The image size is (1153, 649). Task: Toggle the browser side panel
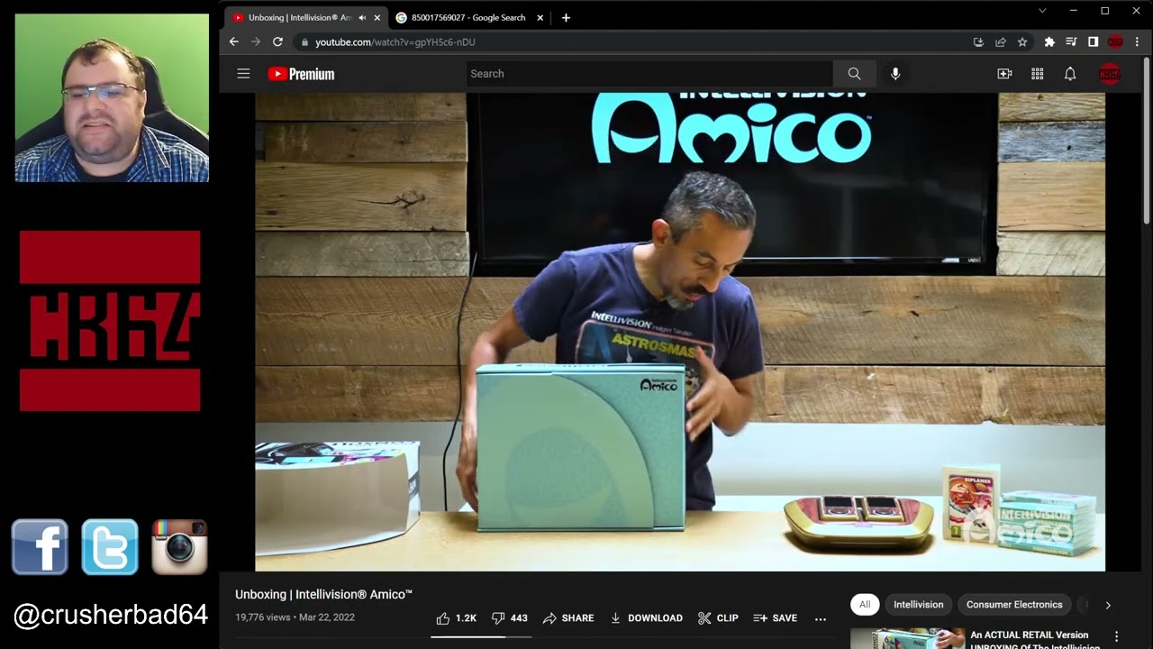[x=1093, y=41]
